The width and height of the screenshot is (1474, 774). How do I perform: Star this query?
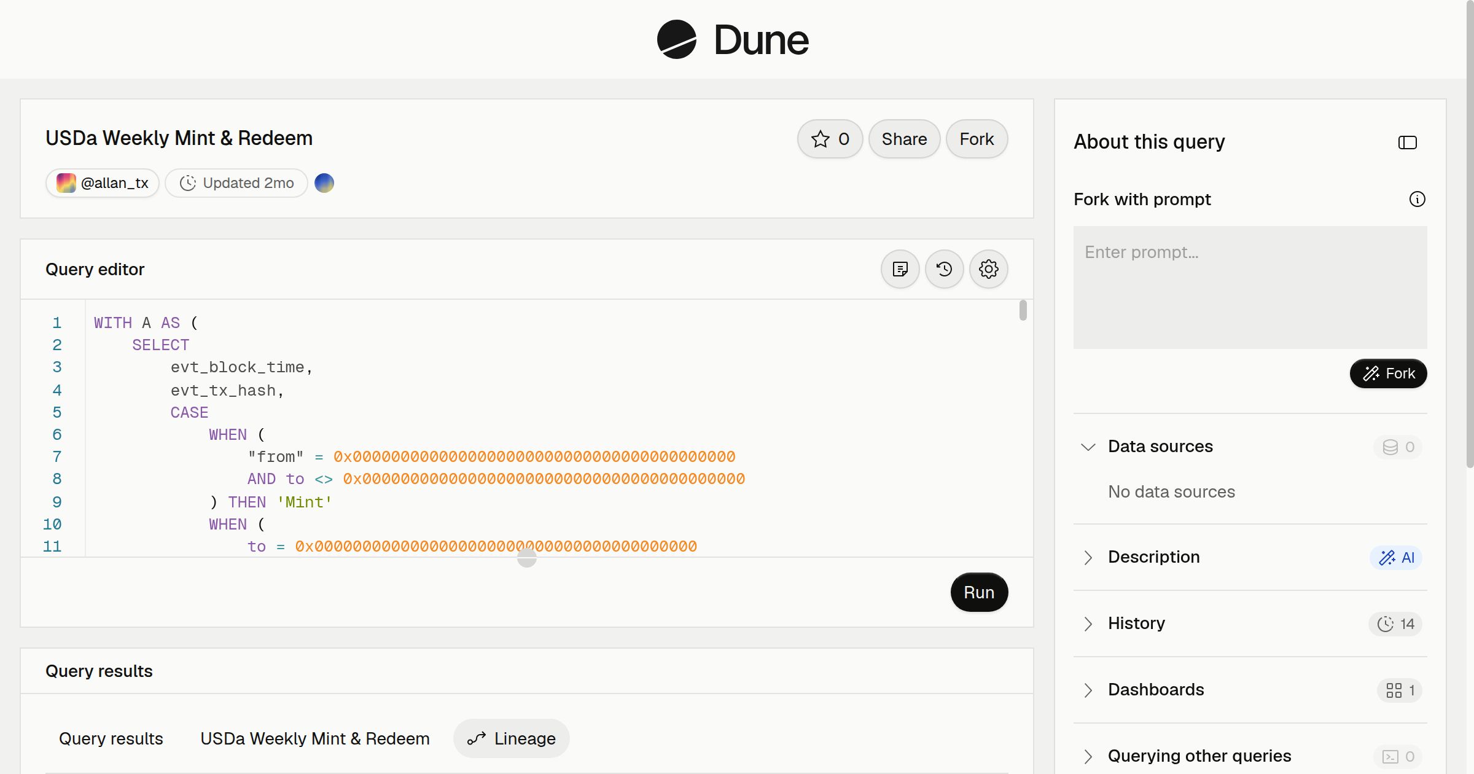pos(830,139)
